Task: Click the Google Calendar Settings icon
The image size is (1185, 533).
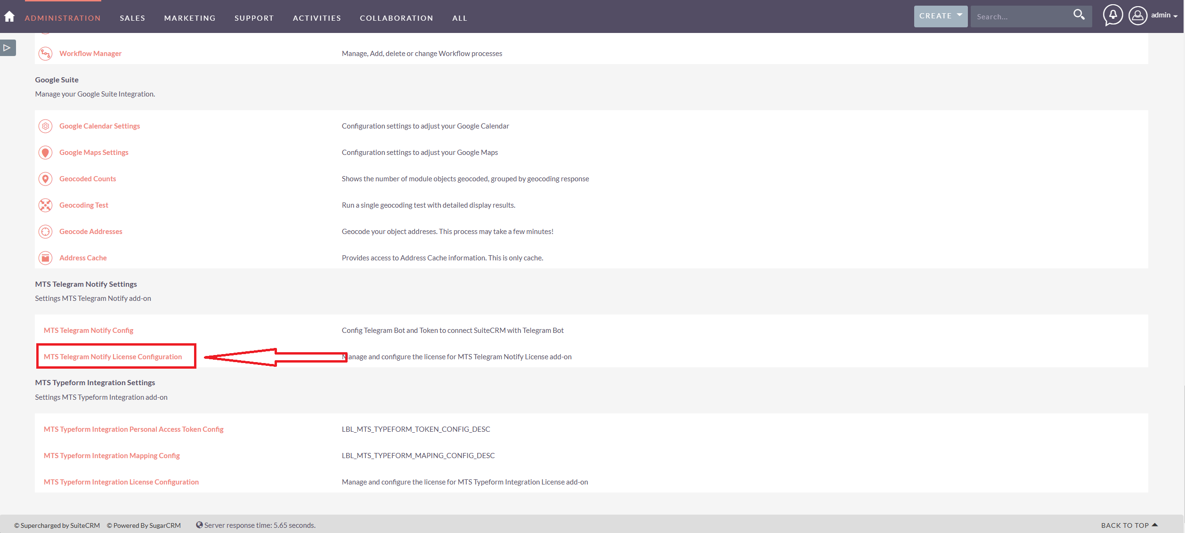Action: pyautogui.click(x=45, y=126)
